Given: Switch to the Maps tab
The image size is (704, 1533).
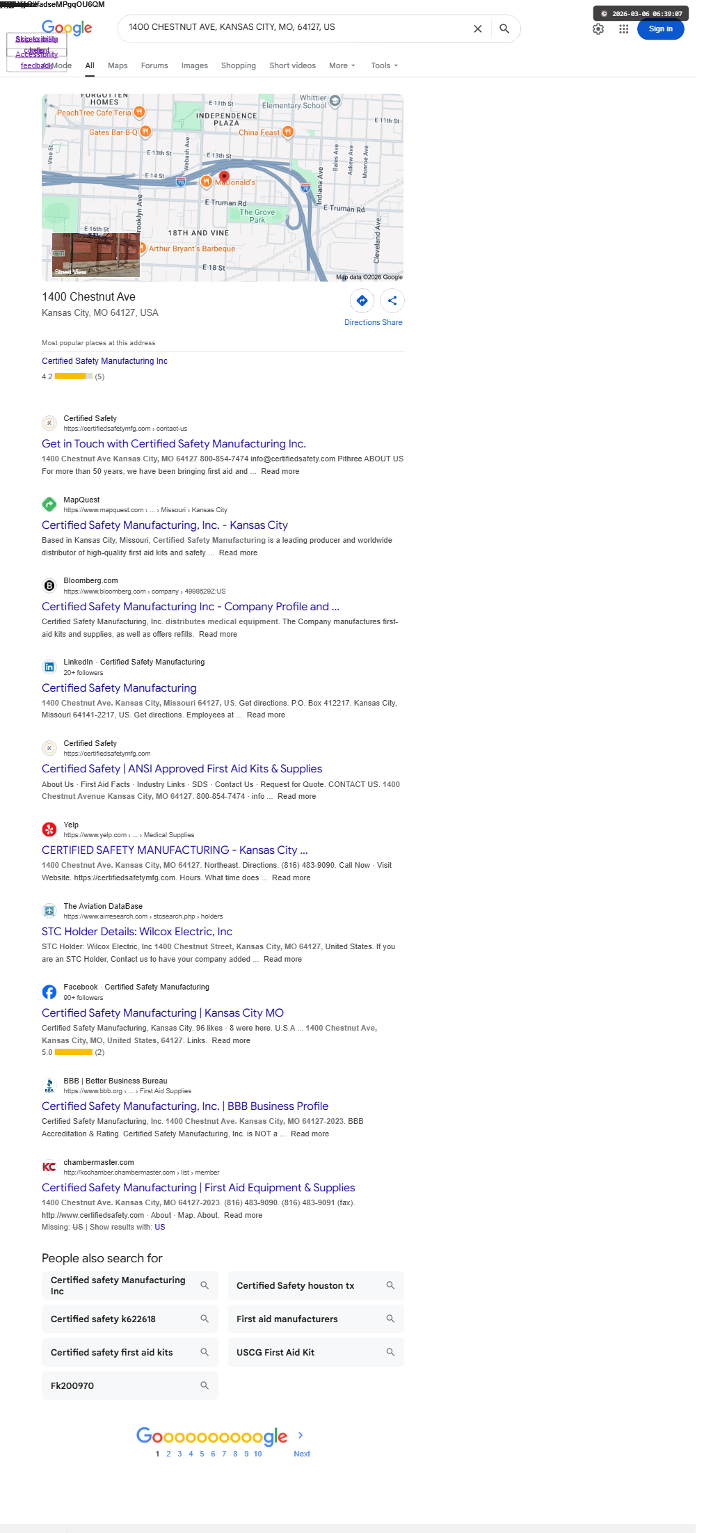Looking at the screenshot, I should click(x=118, y=65).
